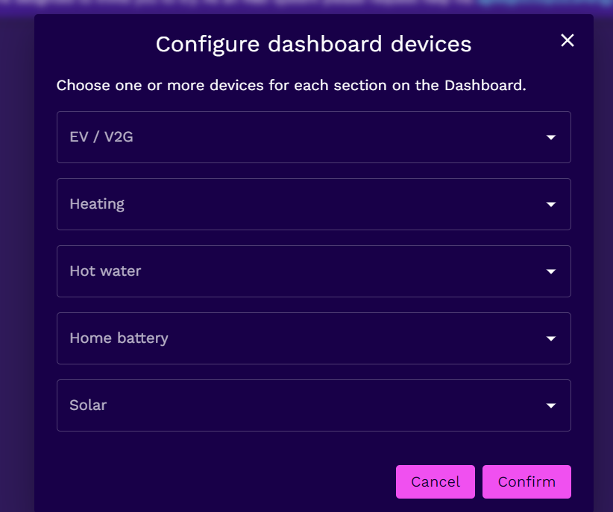Expand the Solar dropdown arrow

[551, 405]
